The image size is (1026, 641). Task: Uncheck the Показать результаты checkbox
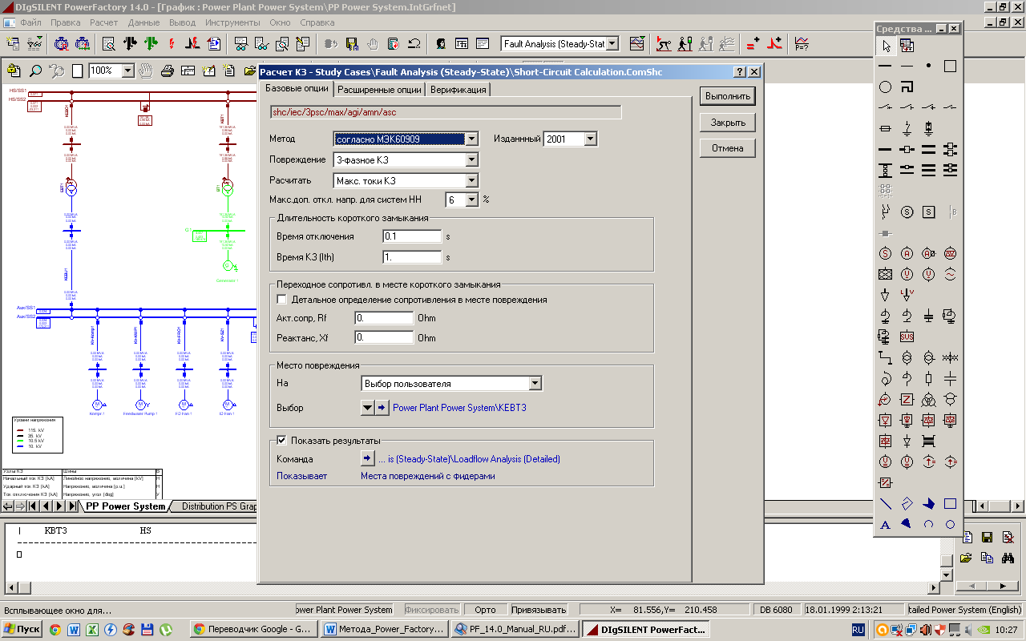point(281,440)
